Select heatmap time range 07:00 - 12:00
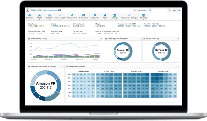The width and height of the screenshot is (207, 121). pos(109,71)
